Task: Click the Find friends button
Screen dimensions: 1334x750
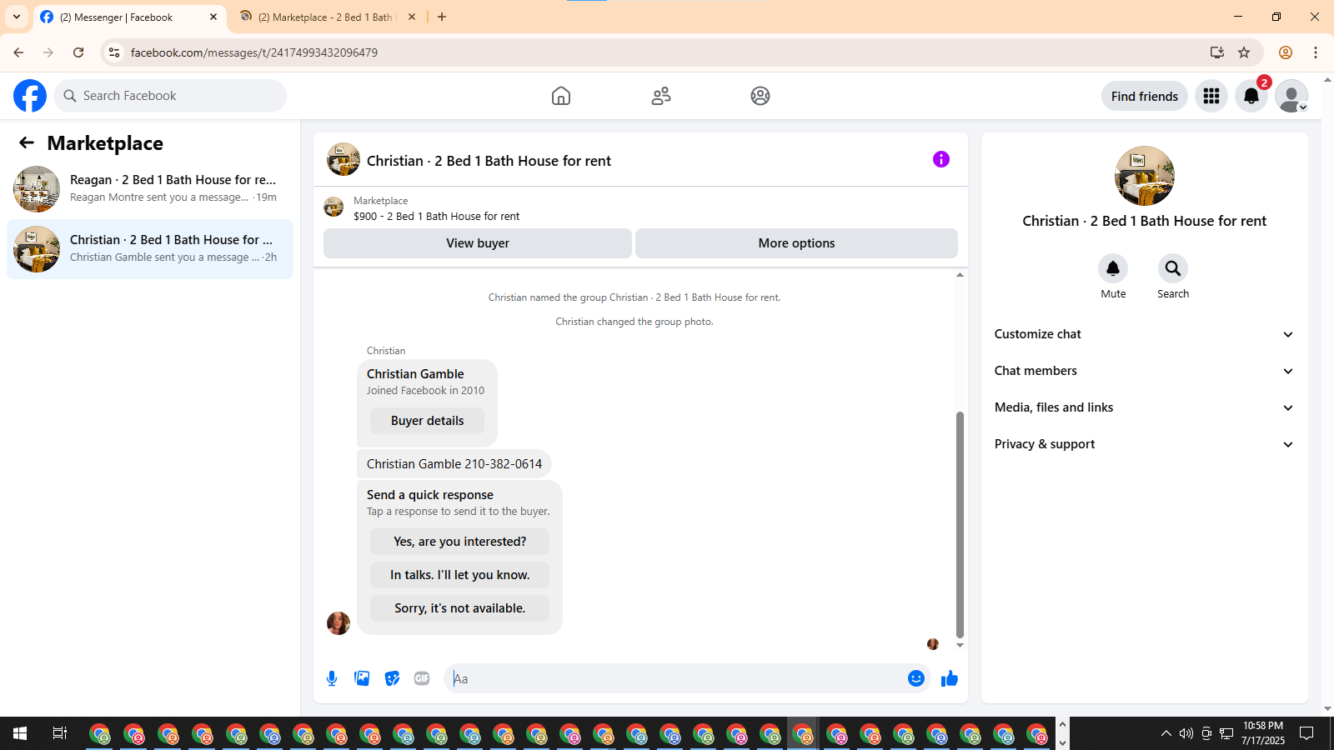Action: coord(1145,96)
